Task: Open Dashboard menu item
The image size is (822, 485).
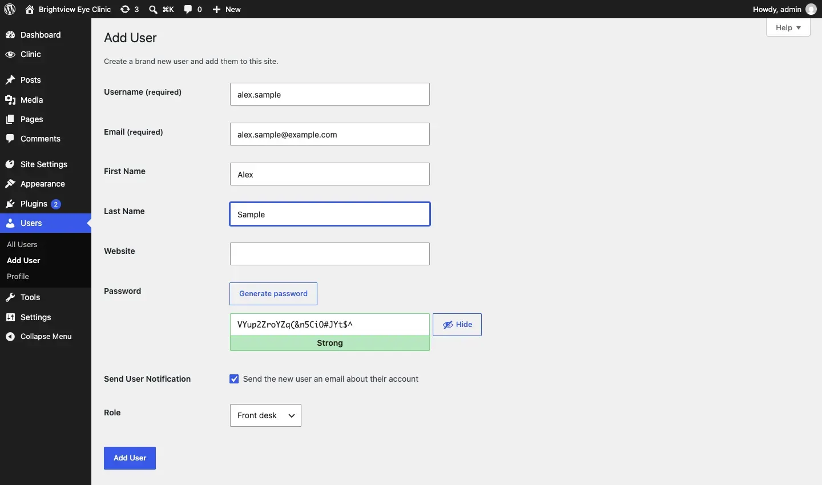Action: click(x=46, y=35)
